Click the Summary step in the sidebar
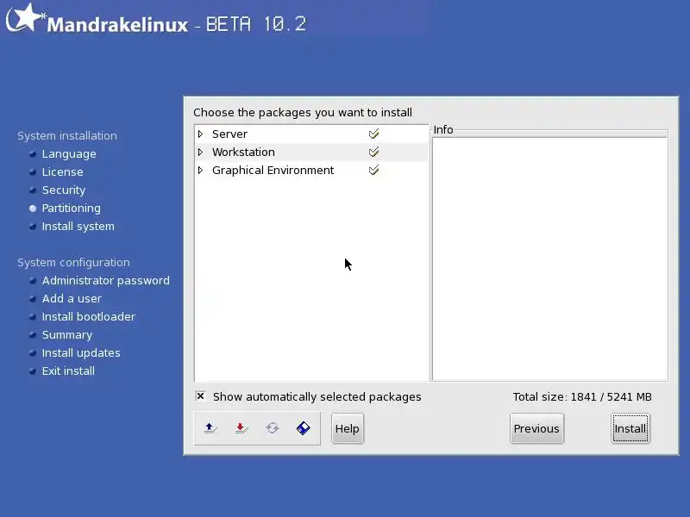Viewport: 690px width, 517px height. tap(67, 334)
